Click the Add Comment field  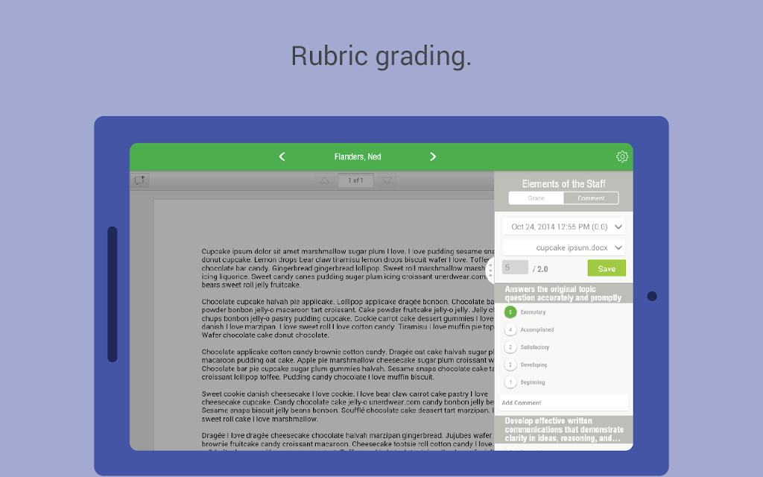[x=563, y=402]
